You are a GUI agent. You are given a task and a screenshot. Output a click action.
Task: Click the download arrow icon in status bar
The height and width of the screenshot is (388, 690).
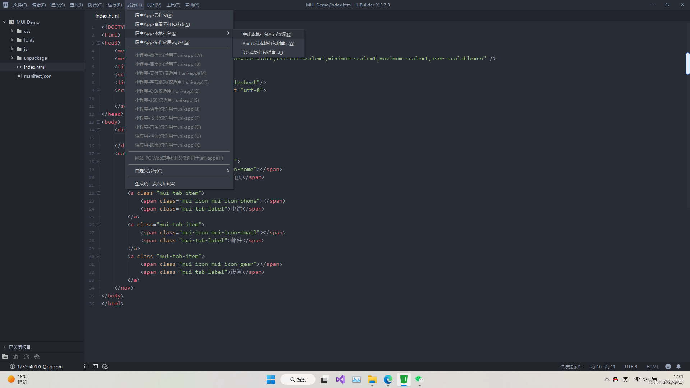(x=668, y=366)
